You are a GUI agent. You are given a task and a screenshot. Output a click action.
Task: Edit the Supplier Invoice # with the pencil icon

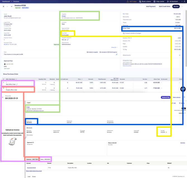tap(68, 40)
